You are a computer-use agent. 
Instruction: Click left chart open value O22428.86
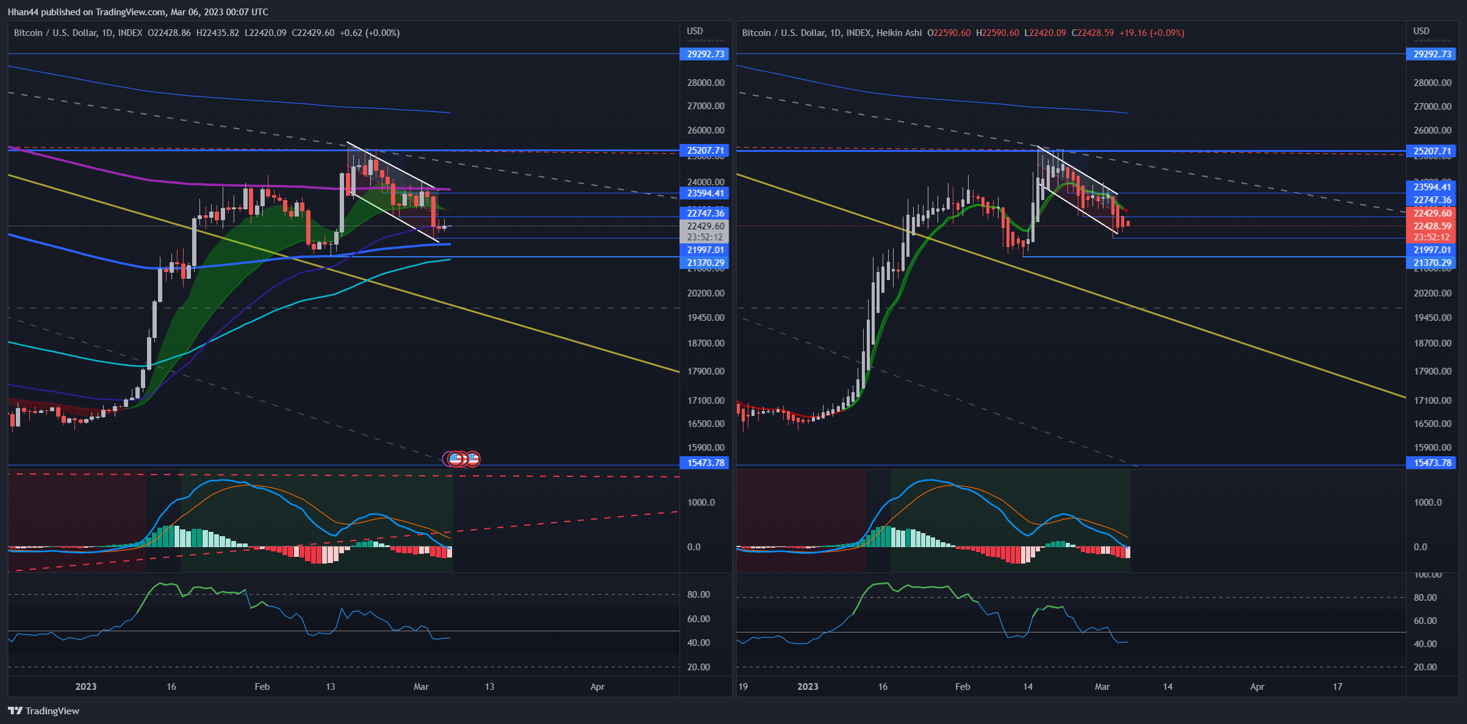click(169, 33)
